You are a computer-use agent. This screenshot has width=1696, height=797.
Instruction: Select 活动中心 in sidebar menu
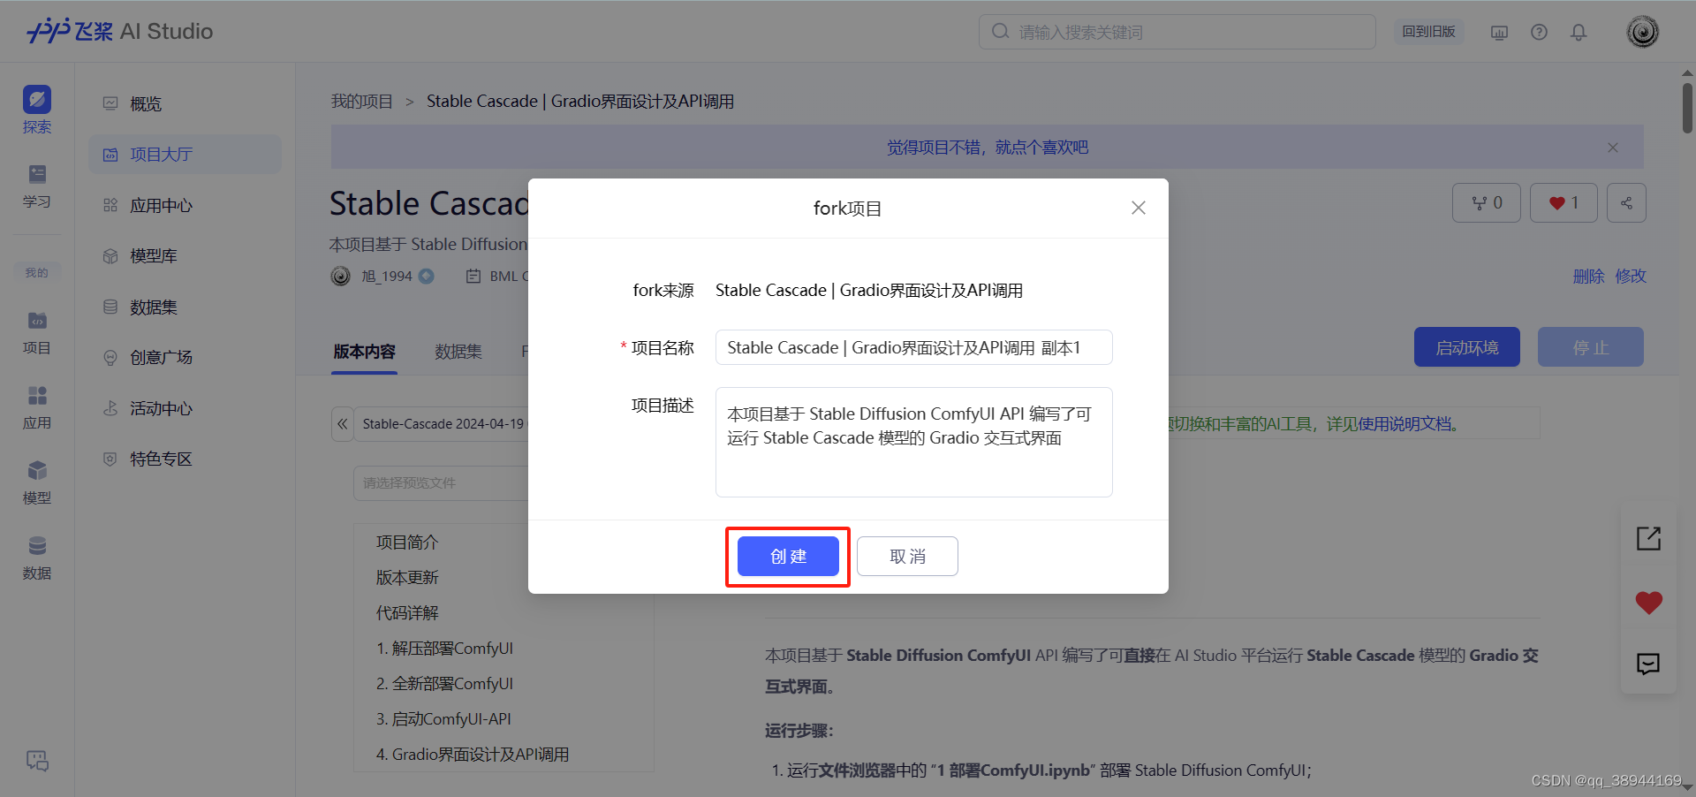click(x=185, y=408)
